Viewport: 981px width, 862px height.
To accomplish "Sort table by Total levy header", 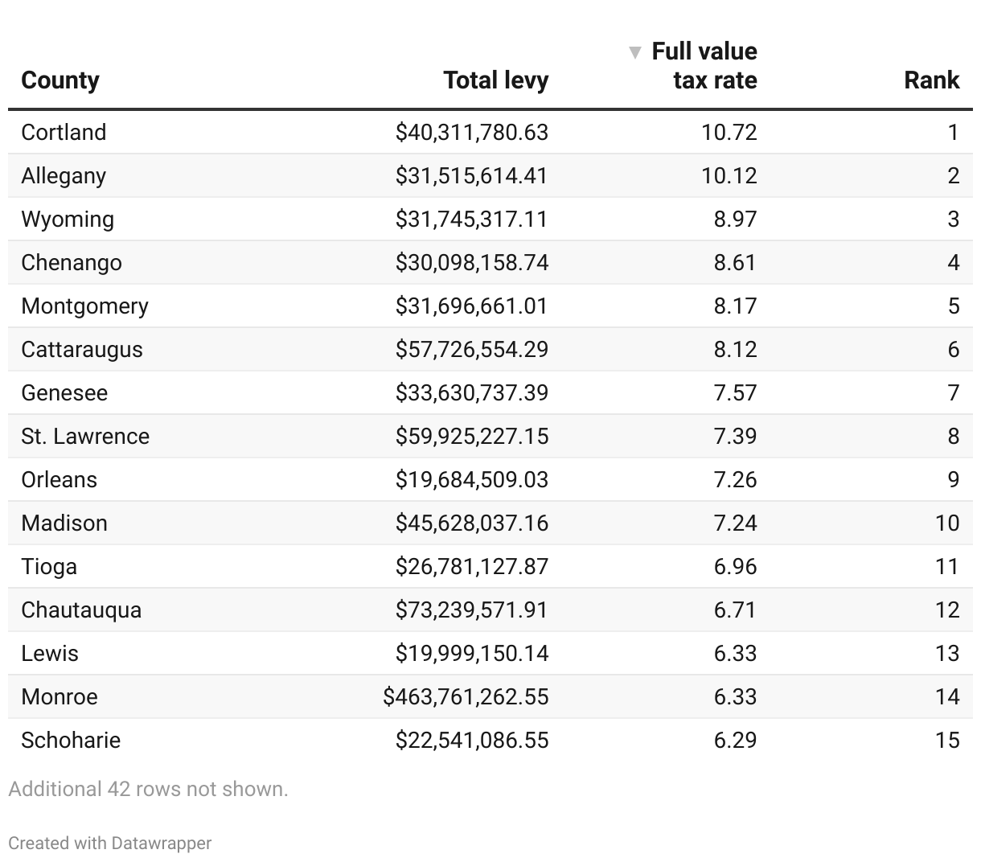I will pos(495,80).
